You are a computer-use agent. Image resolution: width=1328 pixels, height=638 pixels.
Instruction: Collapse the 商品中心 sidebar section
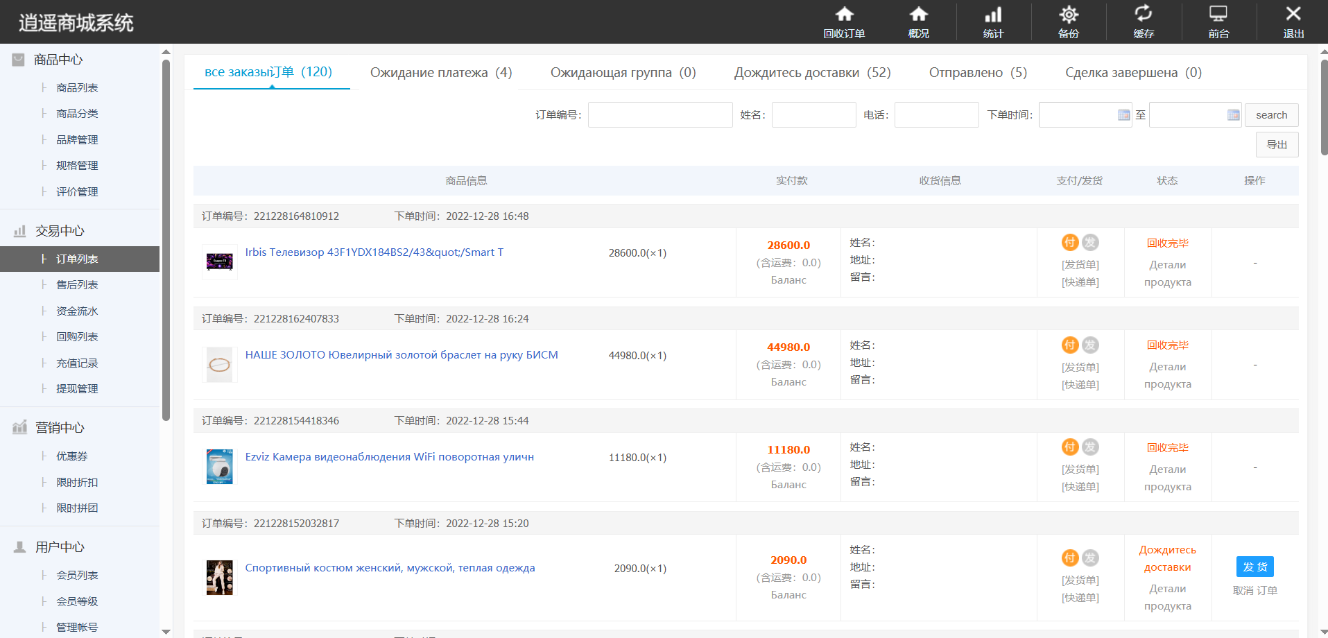58,60
